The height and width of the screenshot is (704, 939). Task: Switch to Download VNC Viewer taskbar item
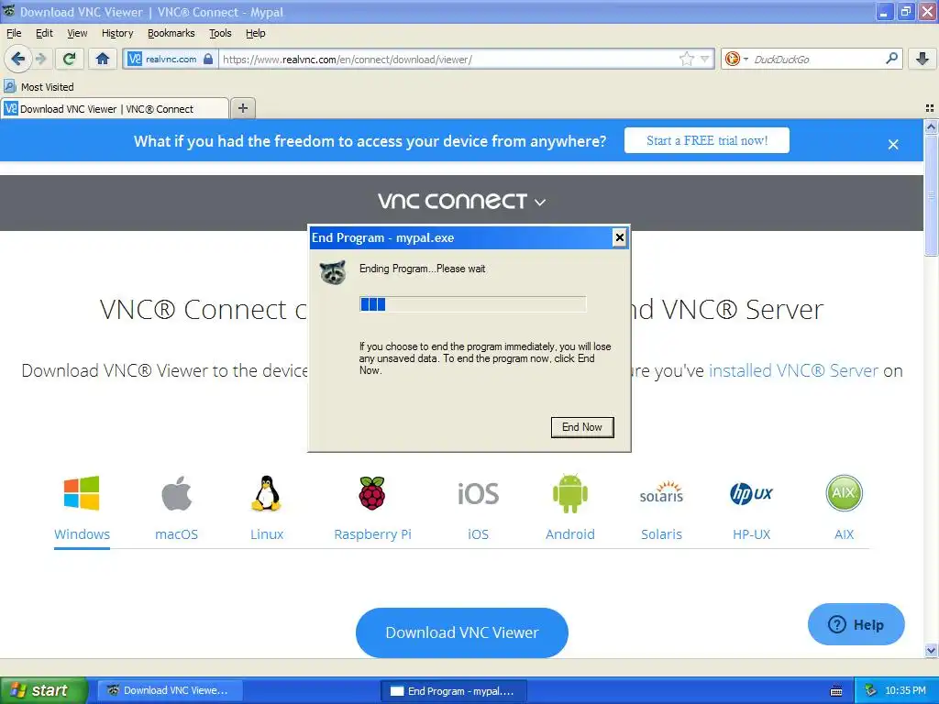click(x=170, y=690)
